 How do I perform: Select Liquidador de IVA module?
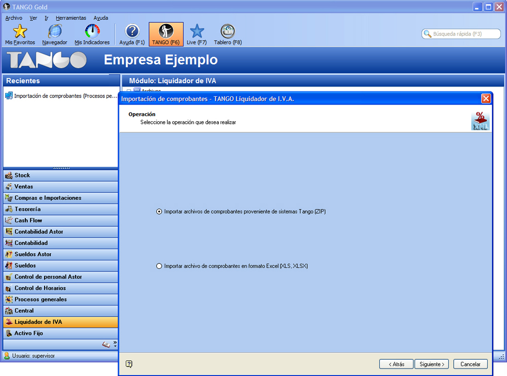(x=60, y=322)
